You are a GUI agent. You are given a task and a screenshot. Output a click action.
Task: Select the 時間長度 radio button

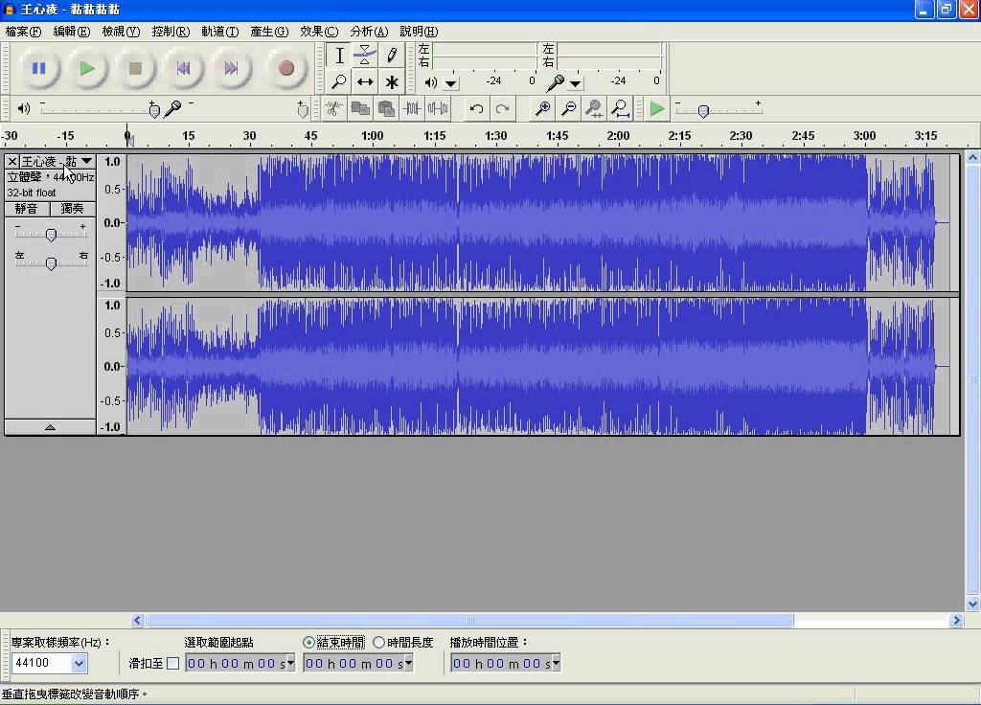pyautogui.click(x=379, y=643)
